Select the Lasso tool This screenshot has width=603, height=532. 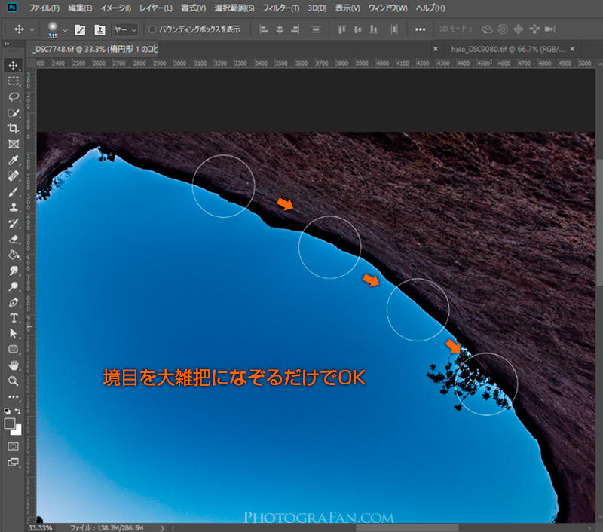pyautogui.click(x=14, y=97)
